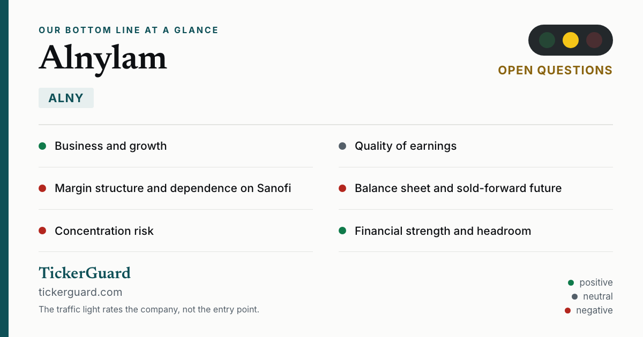643x337 pixels.
Task: Click the OPEN QUESTIONS status label
Action: click(555, 70)
